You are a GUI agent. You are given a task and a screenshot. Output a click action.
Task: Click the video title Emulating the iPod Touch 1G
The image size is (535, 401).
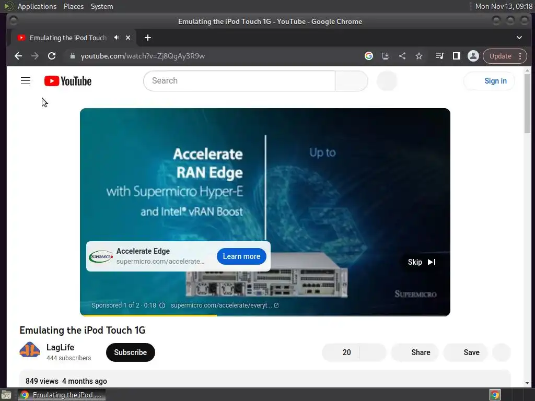point(82,330)
